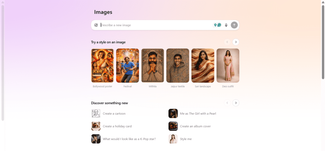Open "Me as The Girl with a Pearl"

198,113
